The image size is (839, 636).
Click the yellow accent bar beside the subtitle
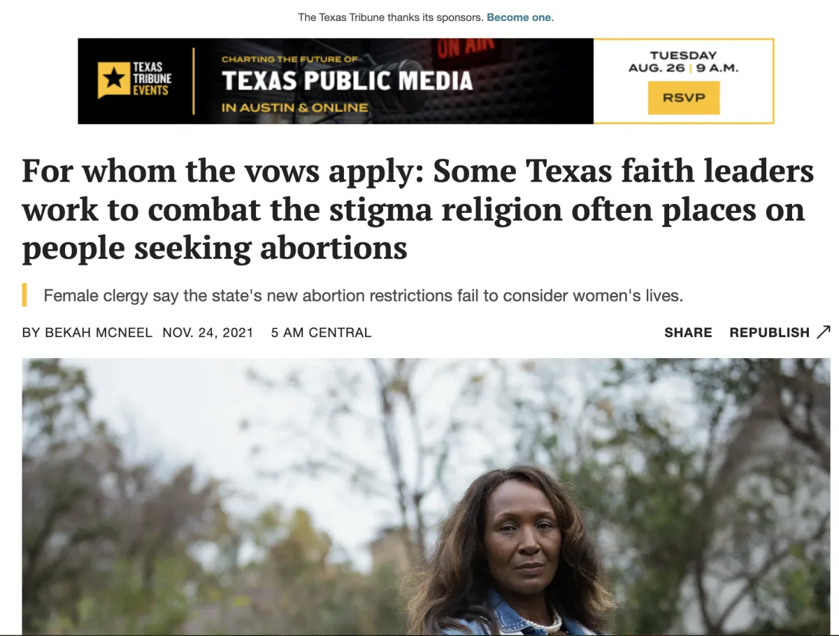click(24, 295)
